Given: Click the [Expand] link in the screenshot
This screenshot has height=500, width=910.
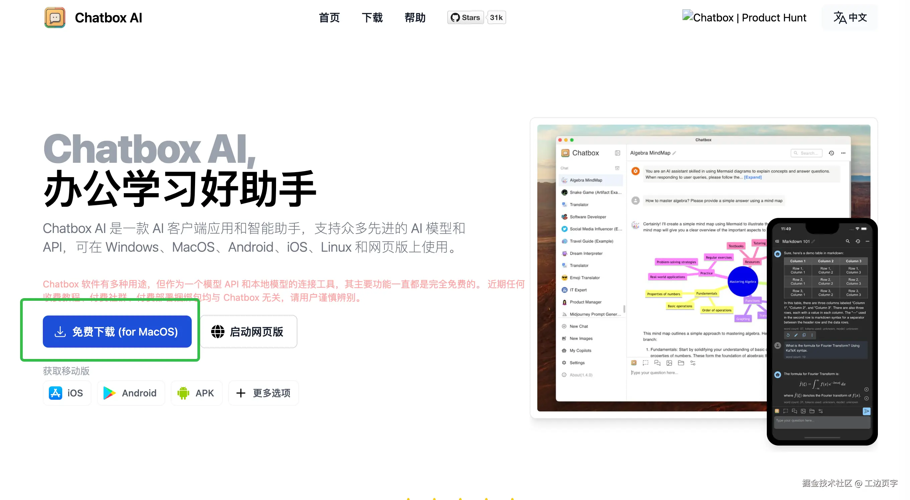Looking at the screenshot, I should [x=752, y=177].
